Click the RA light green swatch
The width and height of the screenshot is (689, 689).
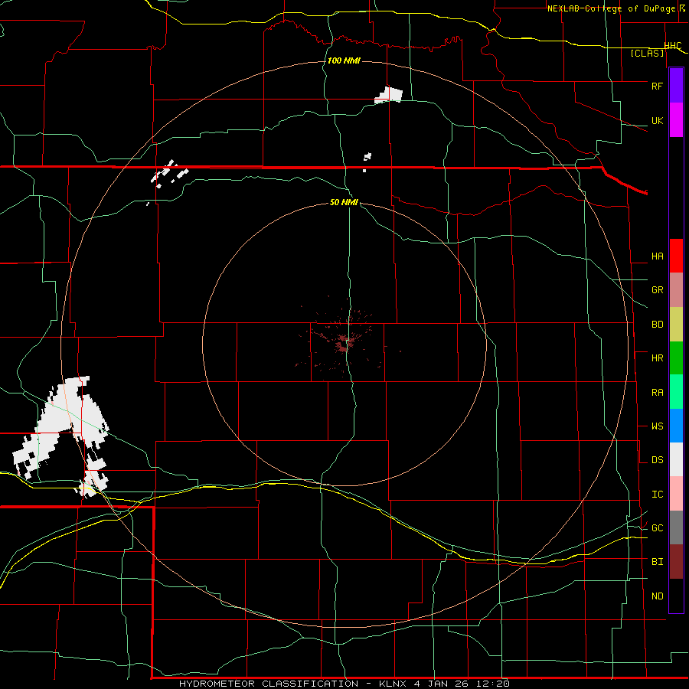pos(676,392)
